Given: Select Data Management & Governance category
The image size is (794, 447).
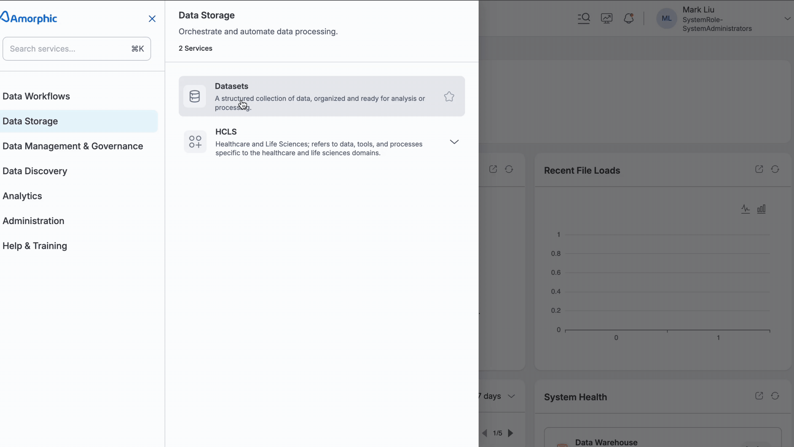Looking at the screenshot, I should (x=73, y=146).
